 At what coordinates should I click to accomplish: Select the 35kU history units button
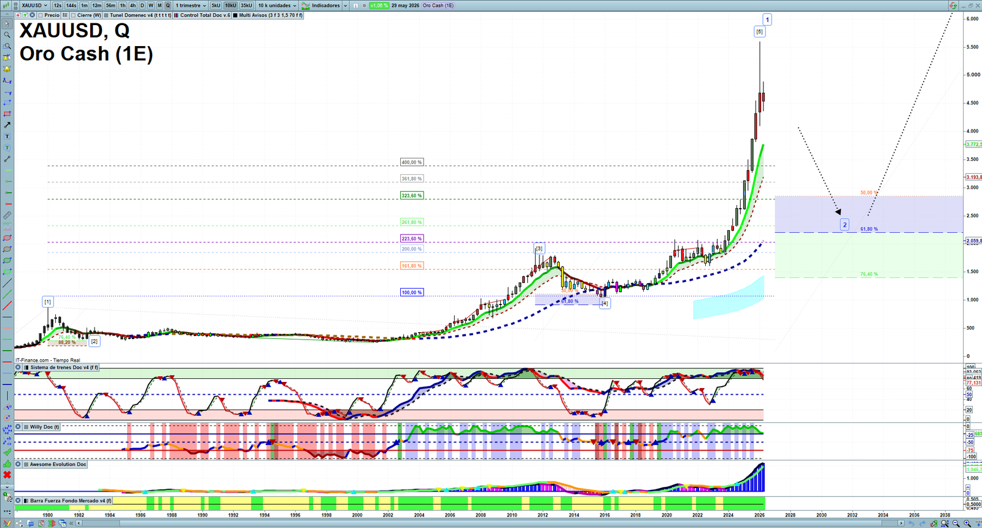246,6
